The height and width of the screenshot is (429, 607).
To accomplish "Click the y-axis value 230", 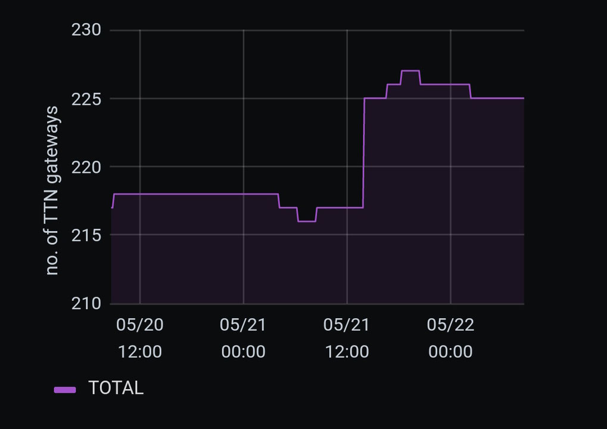I will pos(86,30).
